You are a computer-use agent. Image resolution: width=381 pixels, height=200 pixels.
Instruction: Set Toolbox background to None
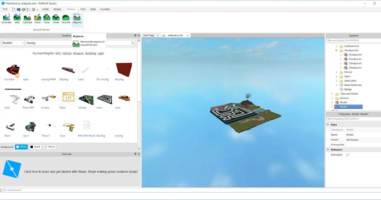pos(49,147)
